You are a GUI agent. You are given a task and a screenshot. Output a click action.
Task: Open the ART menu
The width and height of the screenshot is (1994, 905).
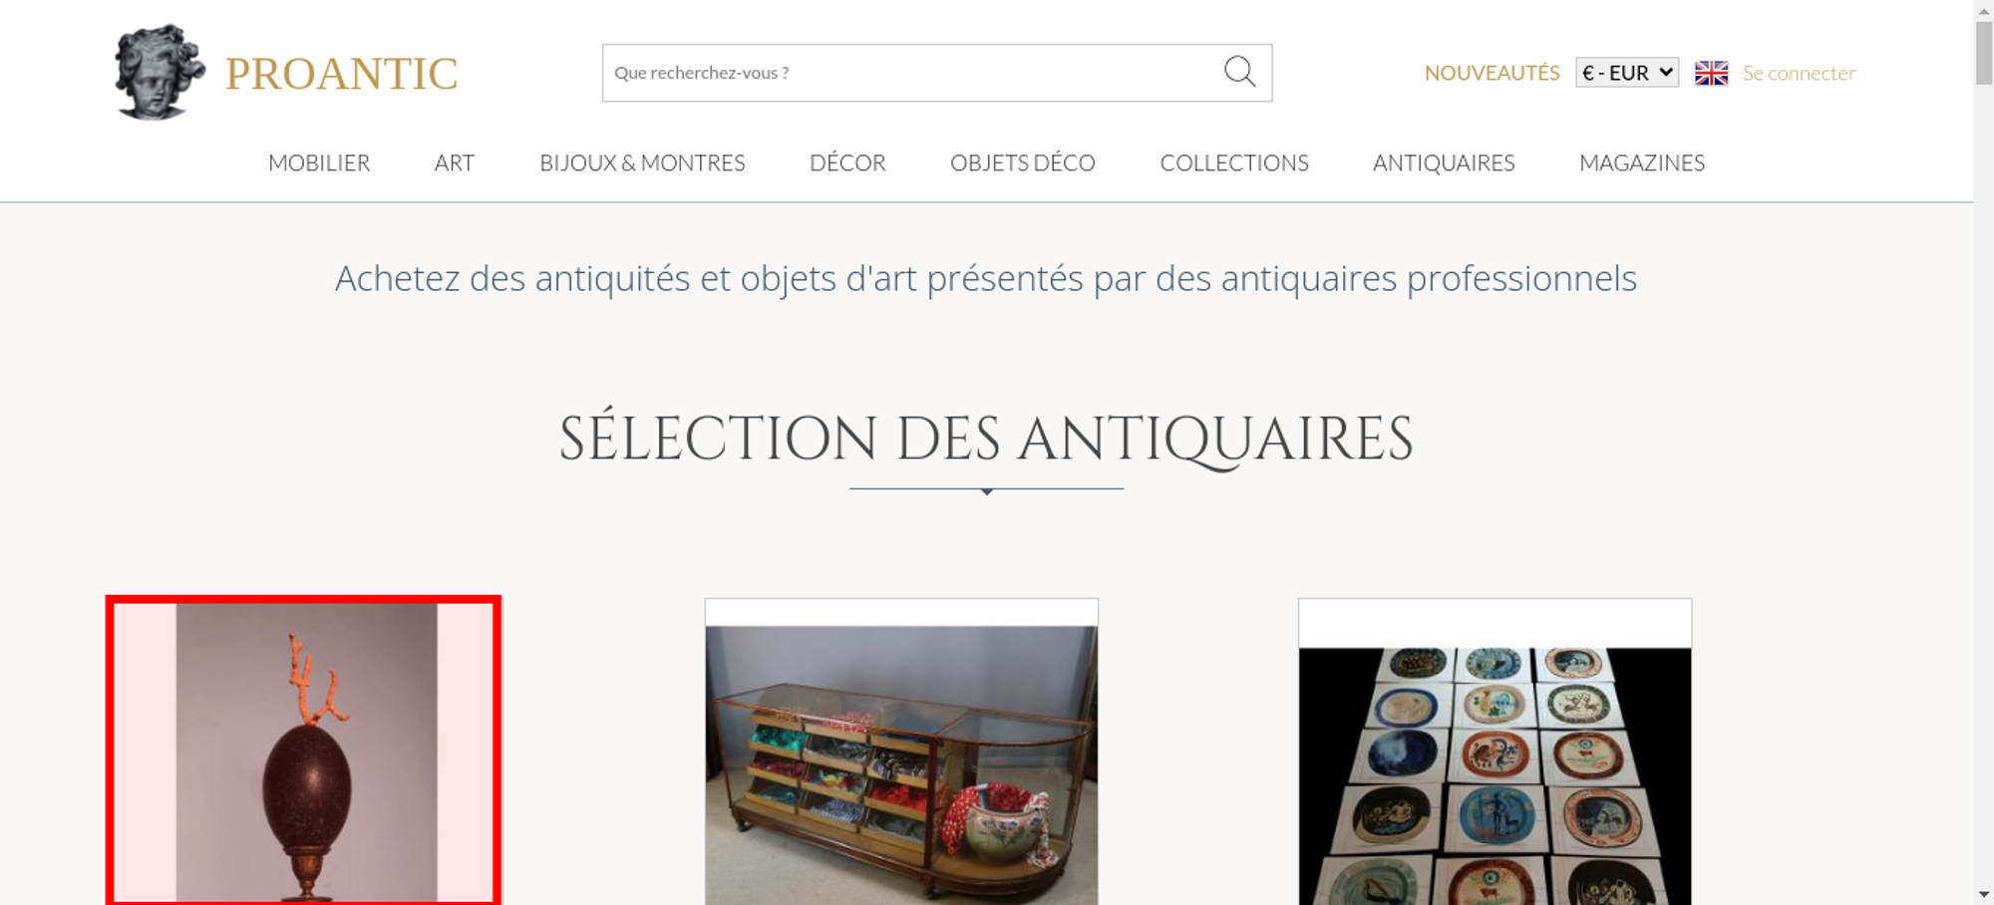(x=455, y=162)
